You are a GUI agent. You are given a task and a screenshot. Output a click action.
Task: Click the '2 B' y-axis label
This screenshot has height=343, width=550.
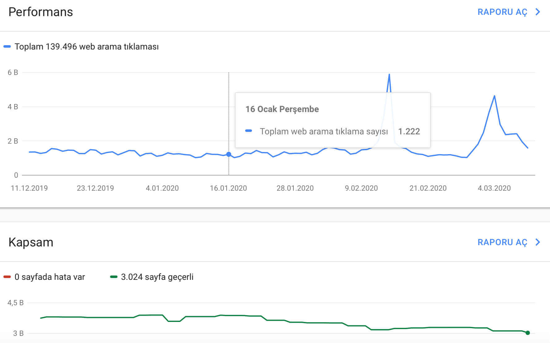click(13, 141)
